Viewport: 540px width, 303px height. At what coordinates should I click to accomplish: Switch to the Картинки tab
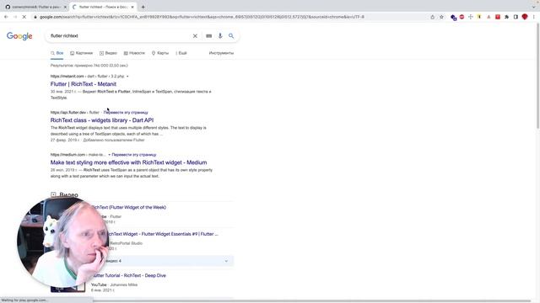(x=81, y=53)
